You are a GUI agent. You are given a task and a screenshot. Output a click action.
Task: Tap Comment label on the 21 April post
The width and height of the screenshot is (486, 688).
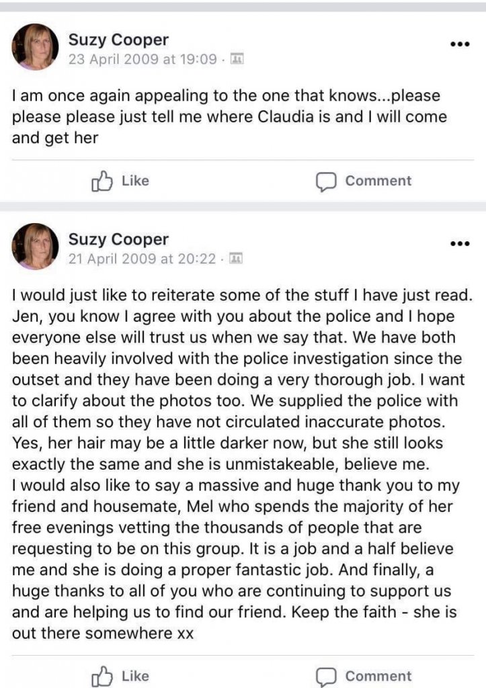(x=378, y=676)
